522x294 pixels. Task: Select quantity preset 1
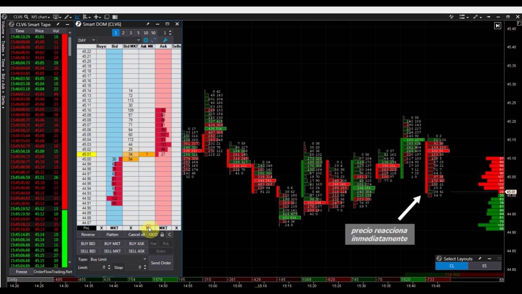click(x=116, y=33)
